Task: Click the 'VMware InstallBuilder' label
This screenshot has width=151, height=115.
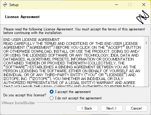Action: pyautogui.click(x=18, y=103)
